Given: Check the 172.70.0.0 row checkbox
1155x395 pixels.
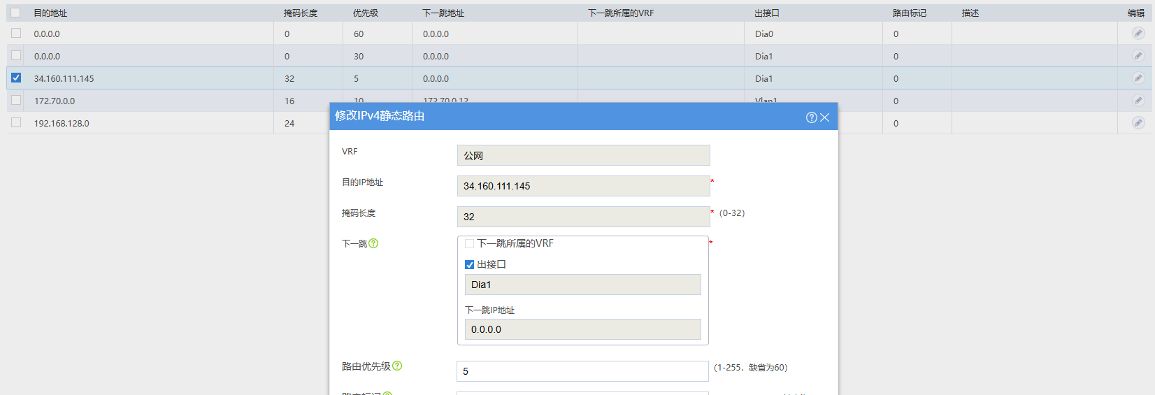Looking at the screenshot, I should click(x=16, y=100).
